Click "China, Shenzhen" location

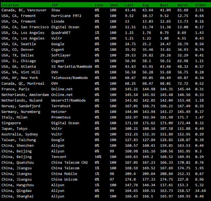point(17,146)
